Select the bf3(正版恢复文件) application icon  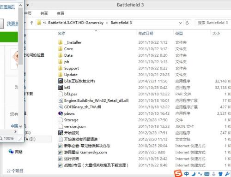[61, 81]
